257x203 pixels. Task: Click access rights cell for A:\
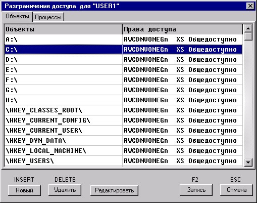[183, 39]
